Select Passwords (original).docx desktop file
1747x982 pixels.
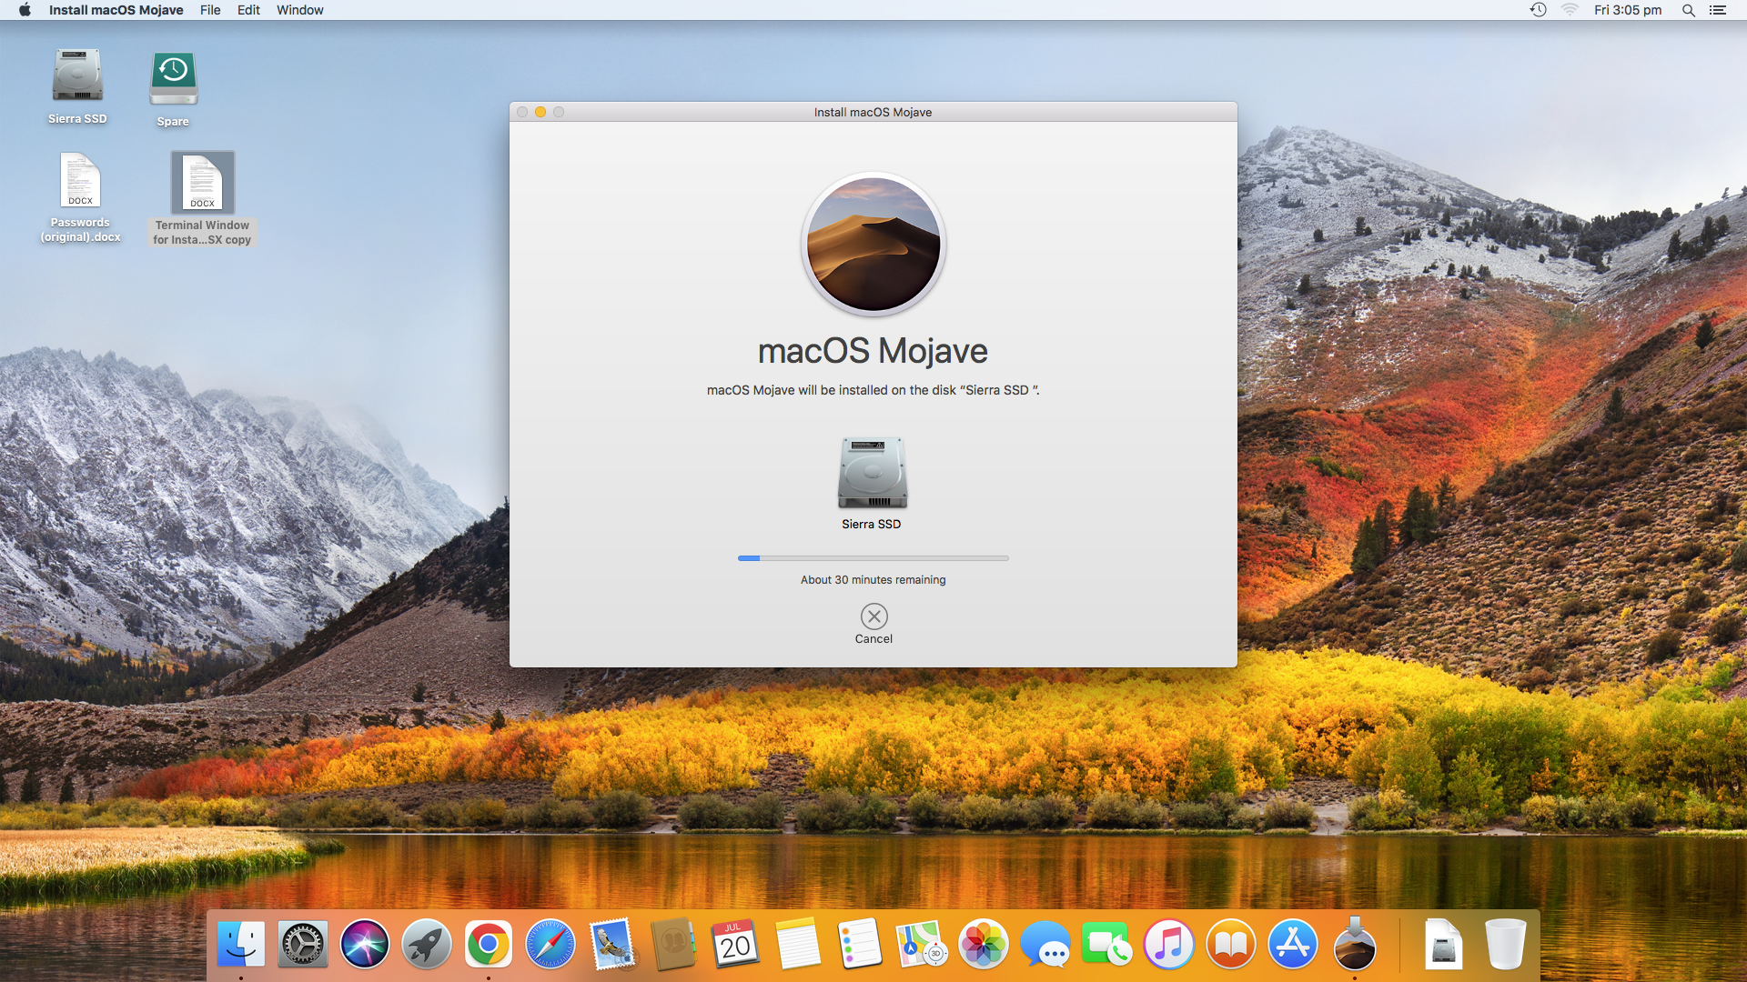click(x=80, y=182)
